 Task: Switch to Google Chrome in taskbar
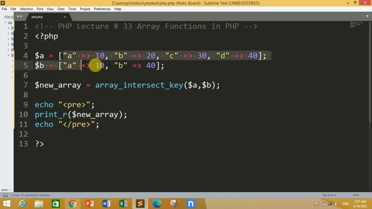tap(72, 204)
